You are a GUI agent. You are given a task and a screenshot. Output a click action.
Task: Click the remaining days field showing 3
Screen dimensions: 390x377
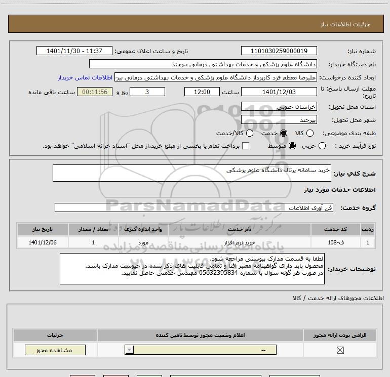pyautogui.click(x=147, y=92)
